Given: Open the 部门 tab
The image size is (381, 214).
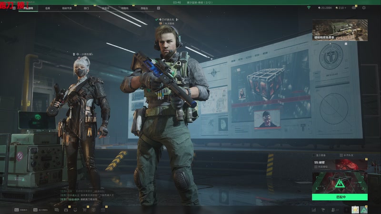Looking at the screenshot, I should coord(86,8).
